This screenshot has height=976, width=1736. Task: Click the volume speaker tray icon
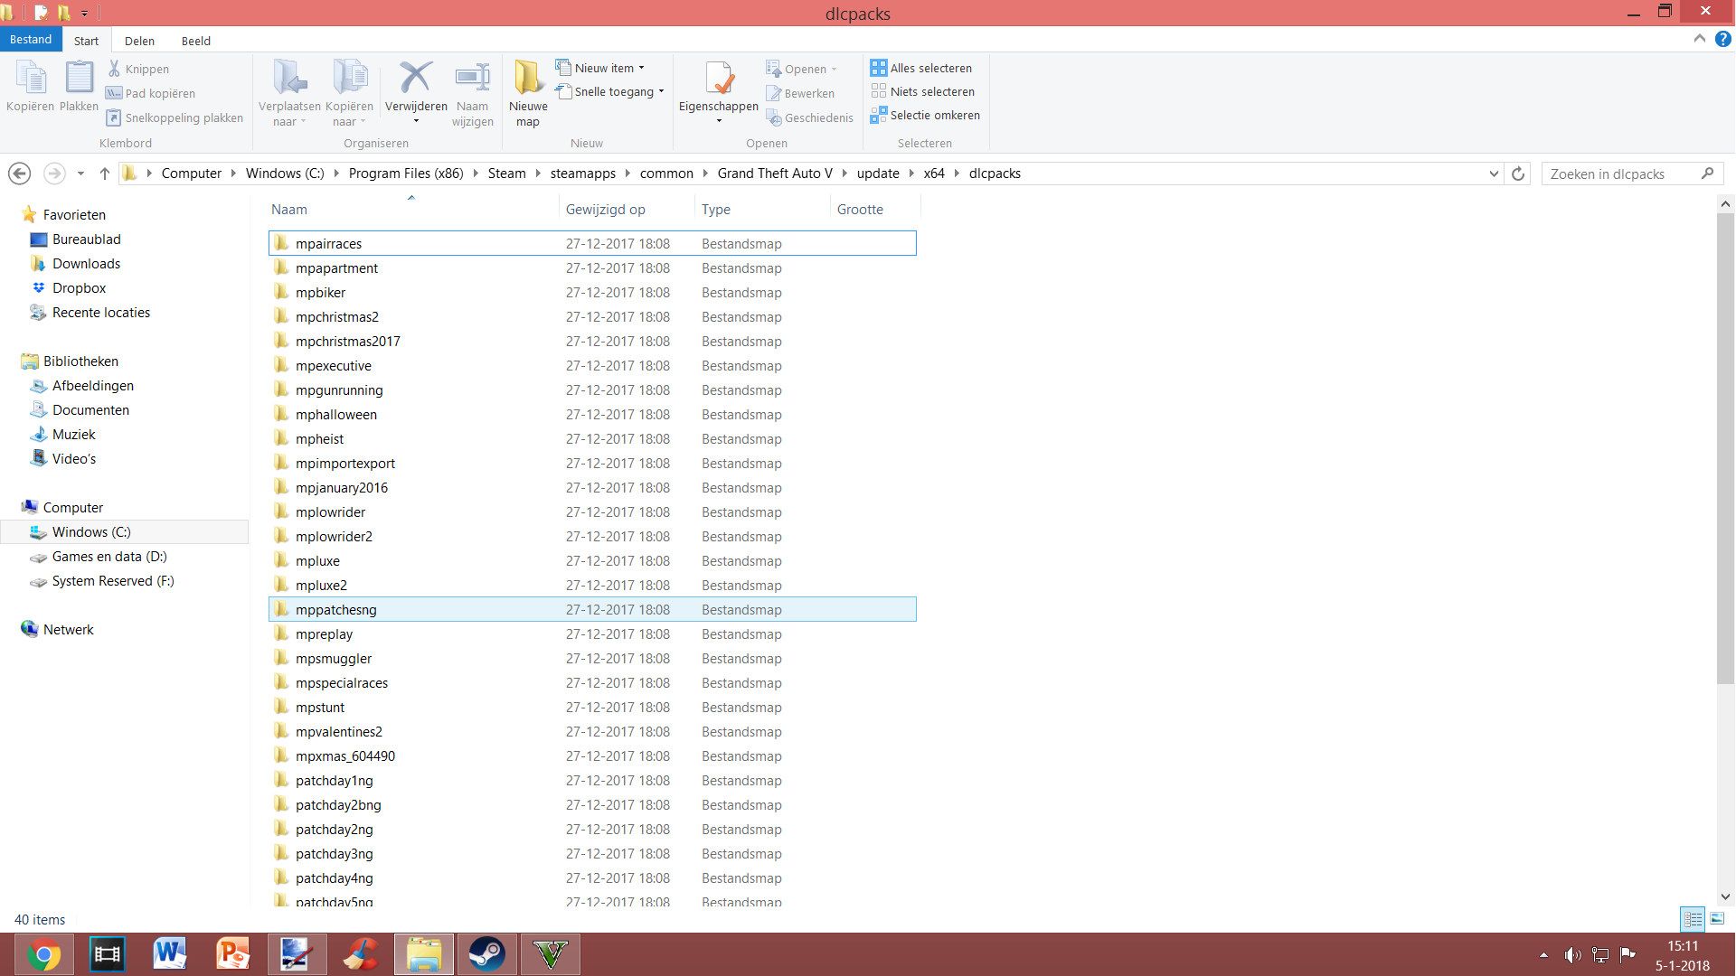click(x=1573, y=955)
